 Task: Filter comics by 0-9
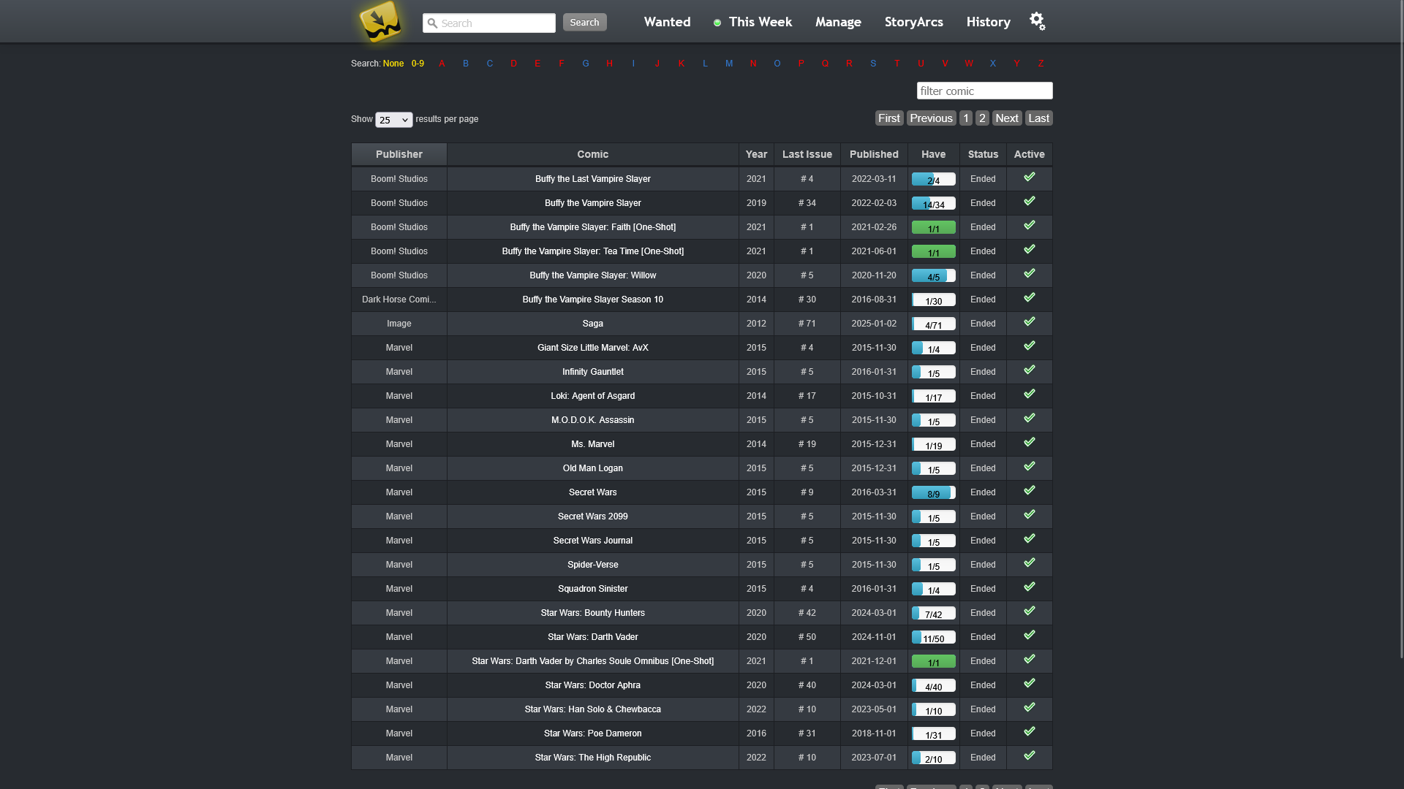418,64
